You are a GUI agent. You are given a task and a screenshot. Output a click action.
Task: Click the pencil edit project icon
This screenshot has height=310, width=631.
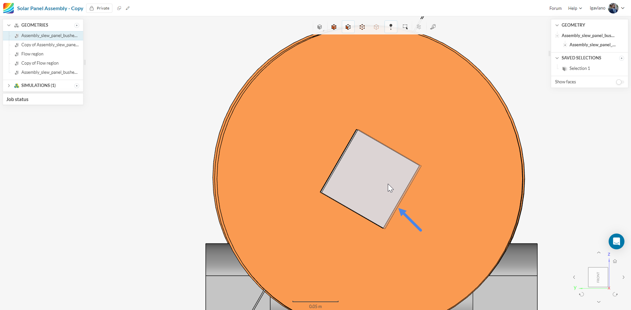click(128, 8)
